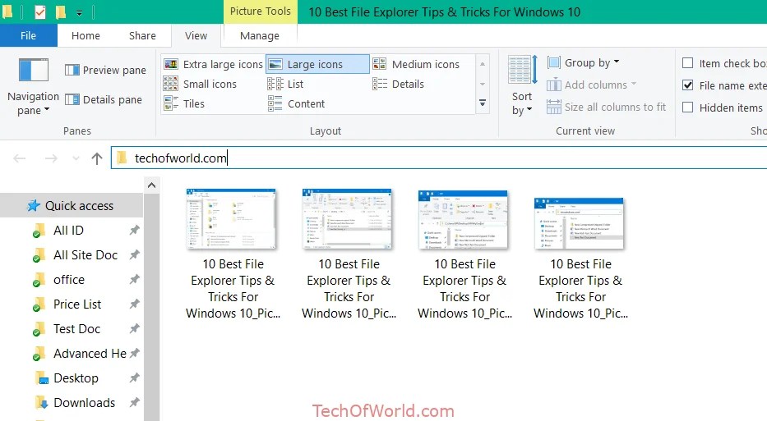Open the Price List folder
This screenshot has height=421, width=767.
pos(77,304)
